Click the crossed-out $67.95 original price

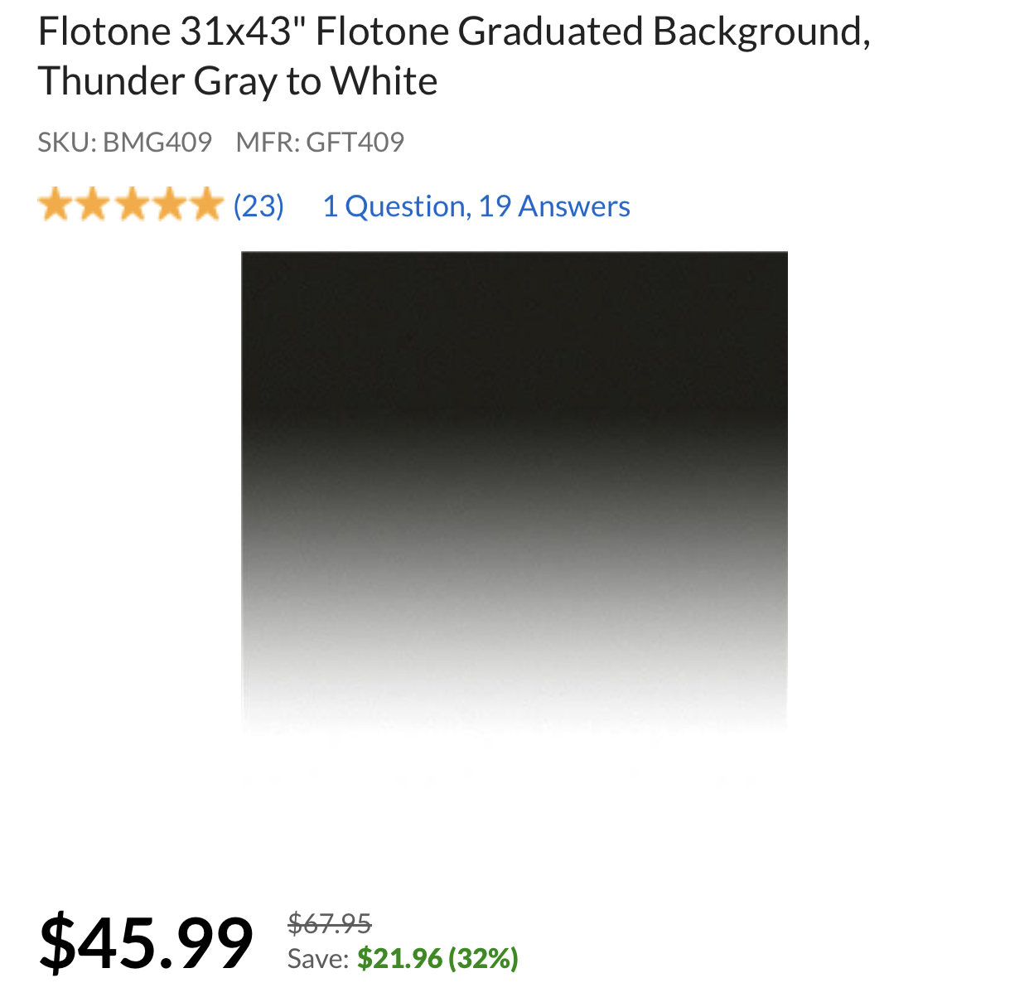327,922
